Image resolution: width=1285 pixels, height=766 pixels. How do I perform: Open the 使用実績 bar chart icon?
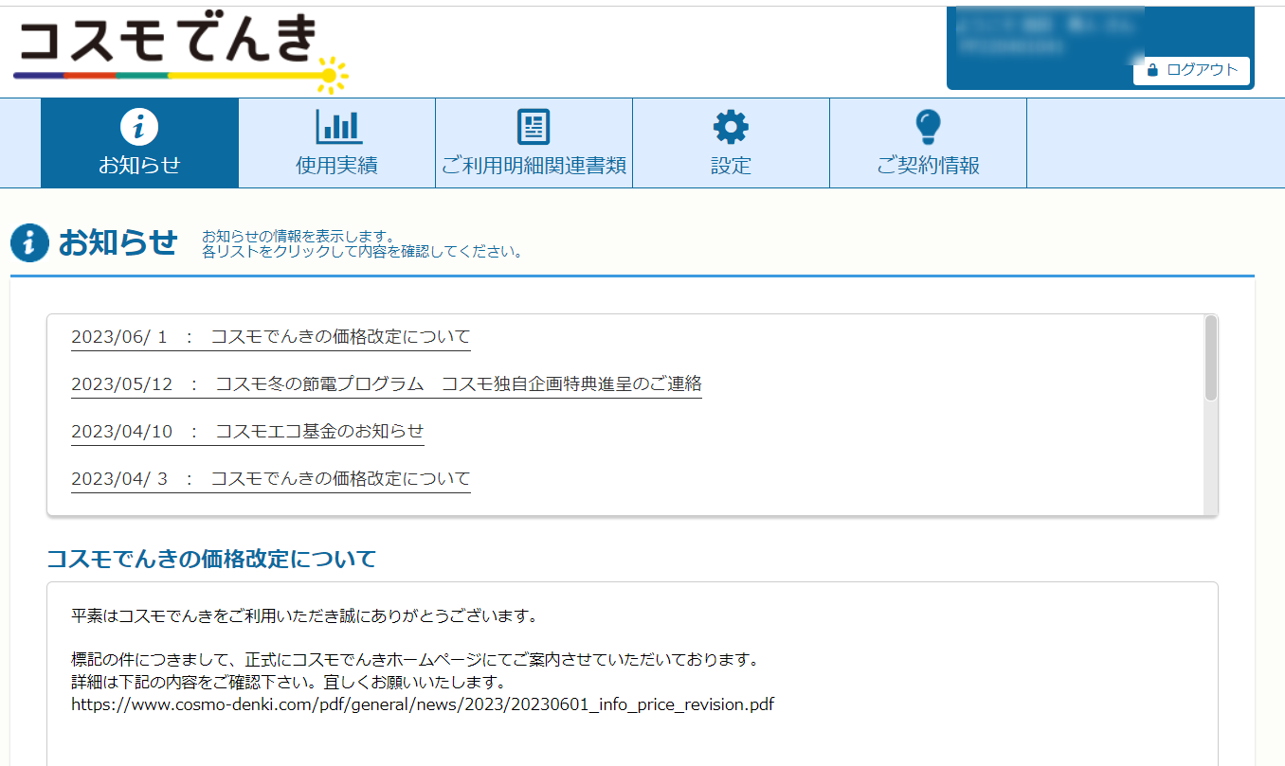(x=337, y=126)
